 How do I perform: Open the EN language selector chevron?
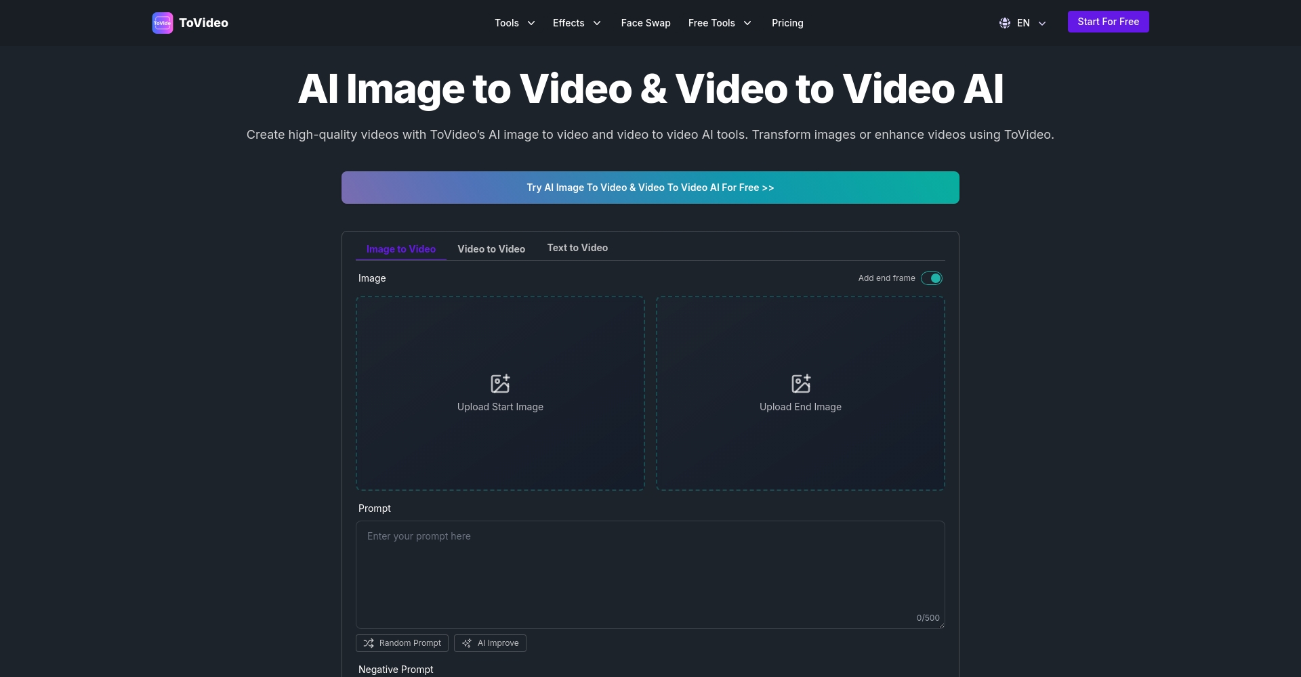click(1042, 24)
